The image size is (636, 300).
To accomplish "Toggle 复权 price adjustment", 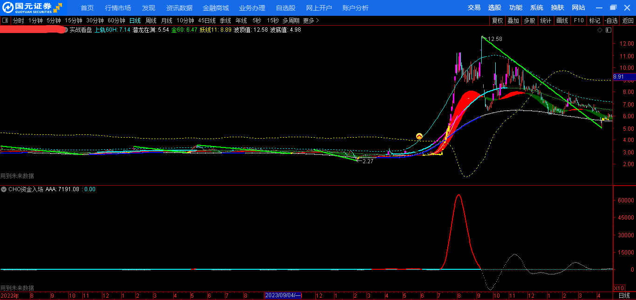I will tap(497, 20).
